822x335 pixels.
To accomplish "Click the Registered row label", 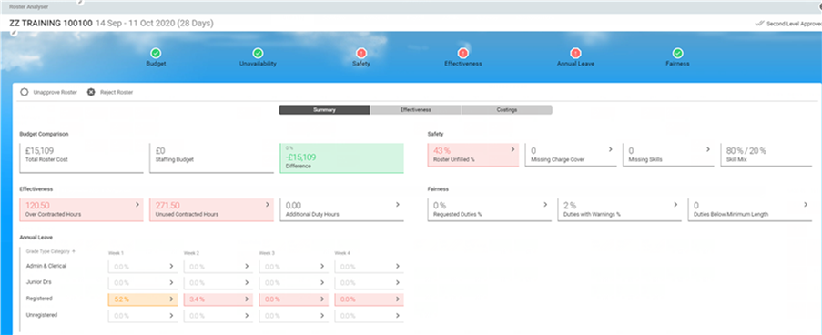I will (x=39, y=299).
